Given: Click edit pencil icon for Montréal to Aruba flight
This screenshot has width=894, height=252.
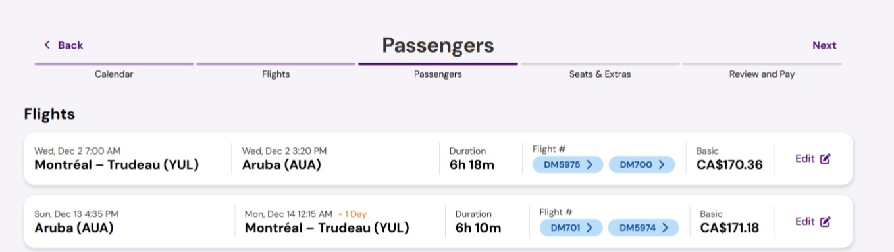Looking at the screenshot, I should coord(826,159).
